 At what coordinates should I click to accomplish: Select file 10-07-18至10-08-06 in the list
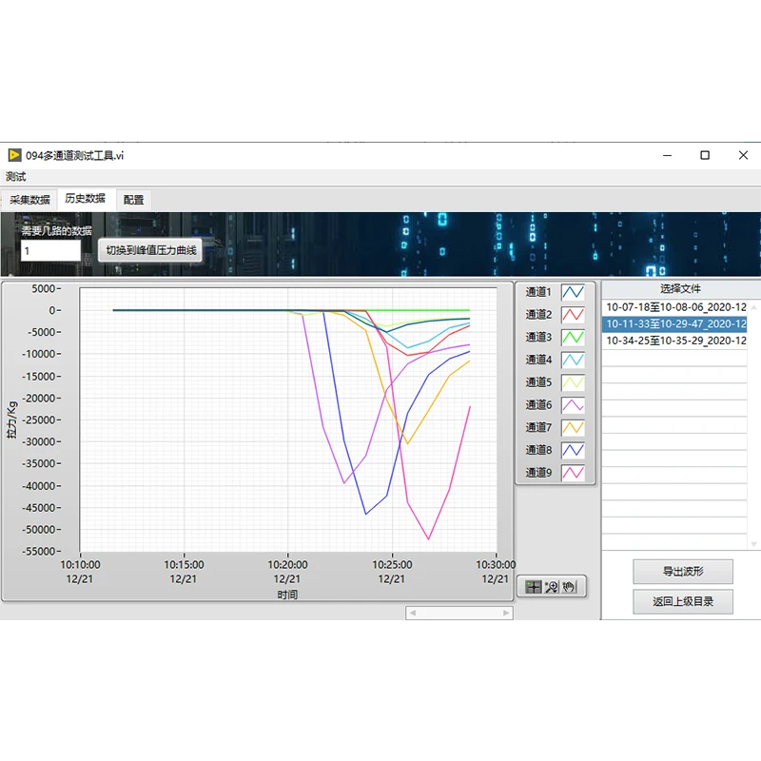(x=675, y=307)
